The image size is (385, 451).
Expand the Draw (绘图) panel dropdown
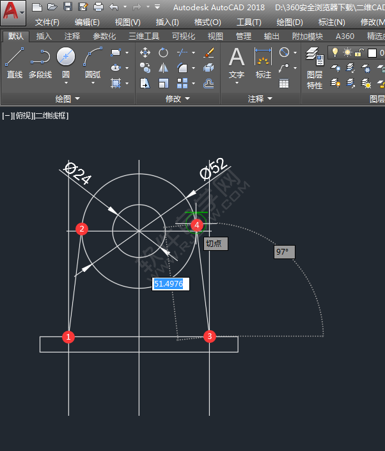[77, 99]
